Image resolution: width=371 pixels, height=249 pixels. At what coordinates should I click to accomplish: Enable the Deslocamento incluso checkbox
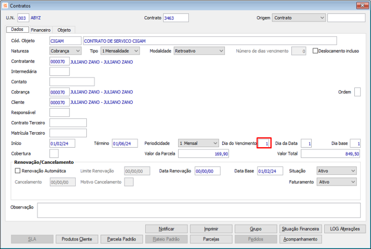coord(315,51)
